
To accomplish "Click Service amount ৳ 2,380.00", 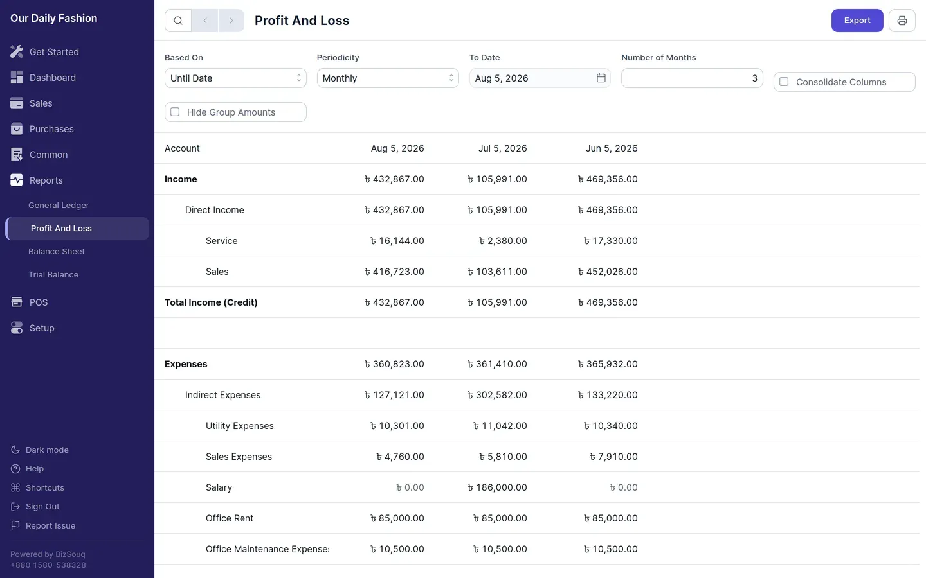I will tap(503, 241).
